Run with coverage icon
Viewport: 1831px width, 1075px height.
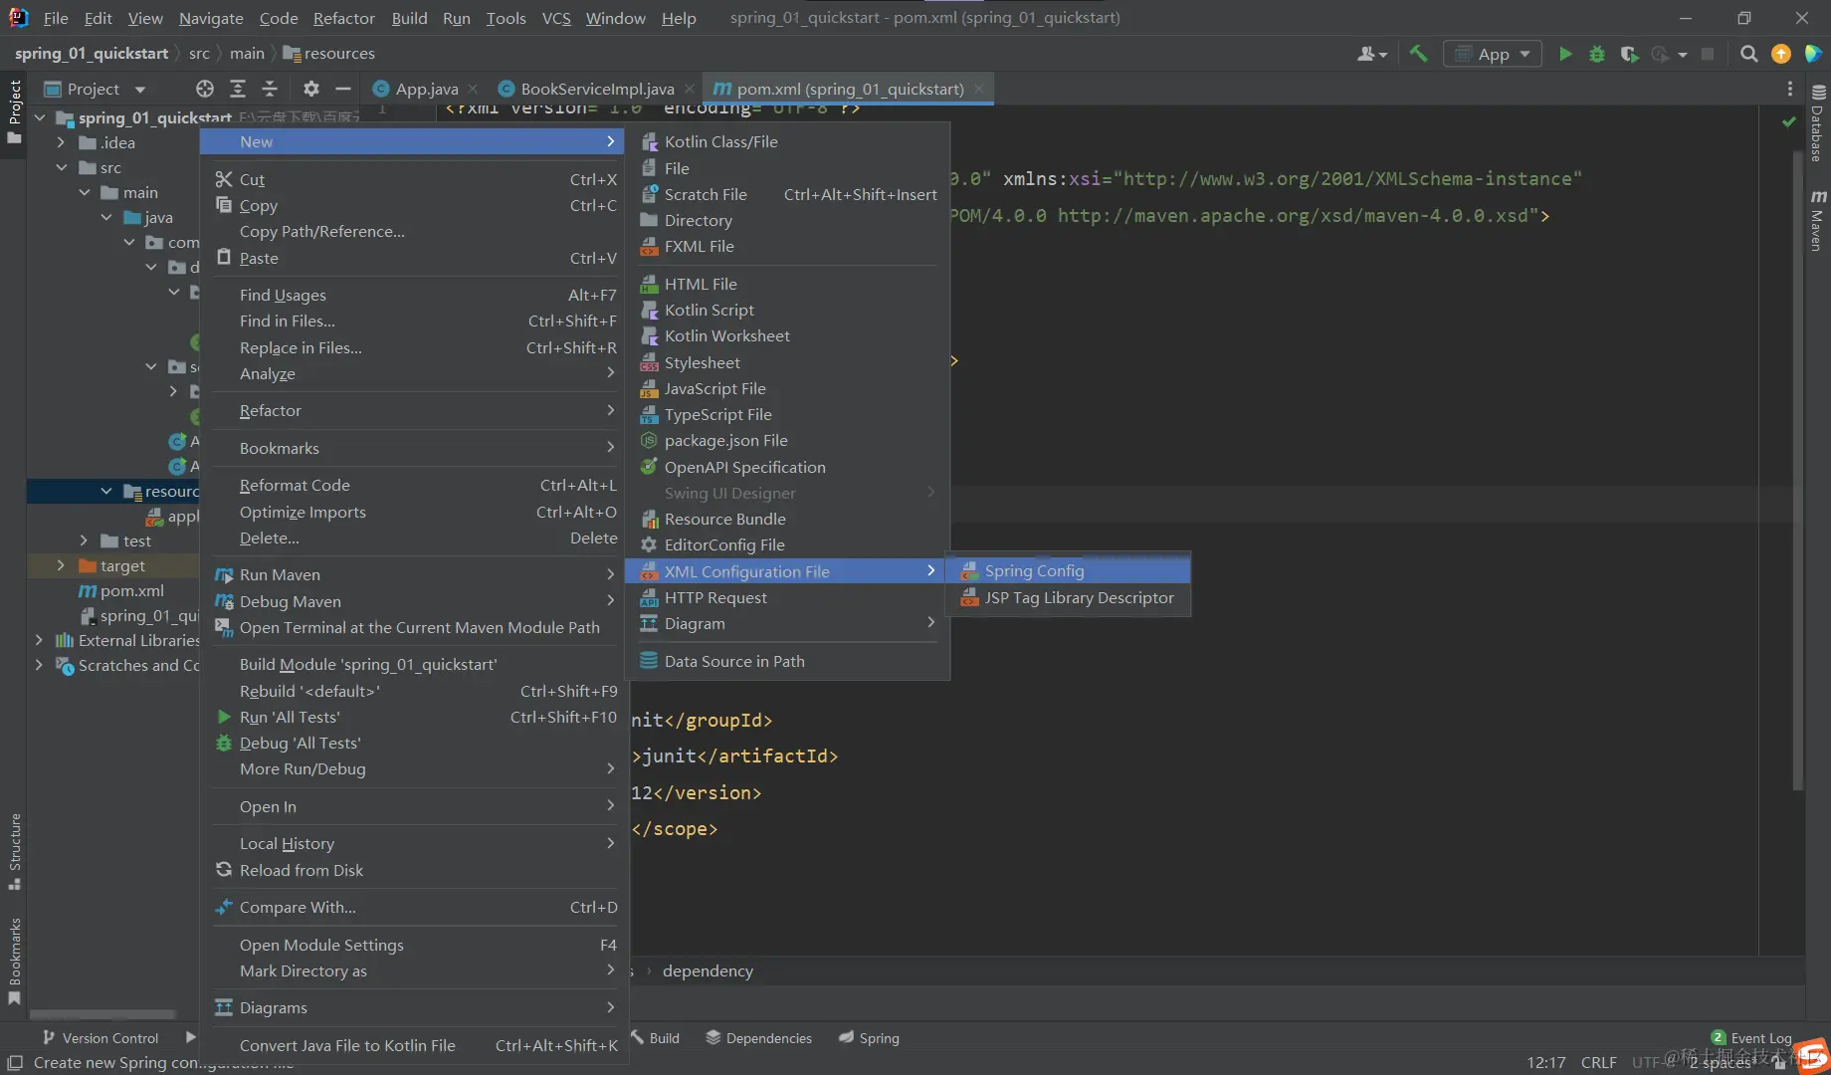click(x=1629, y=54)
